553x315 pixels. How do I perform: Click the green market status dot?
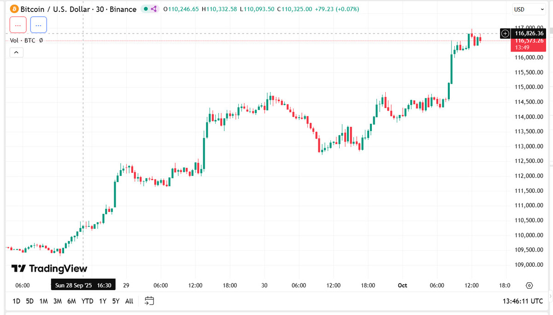[146, 9]
